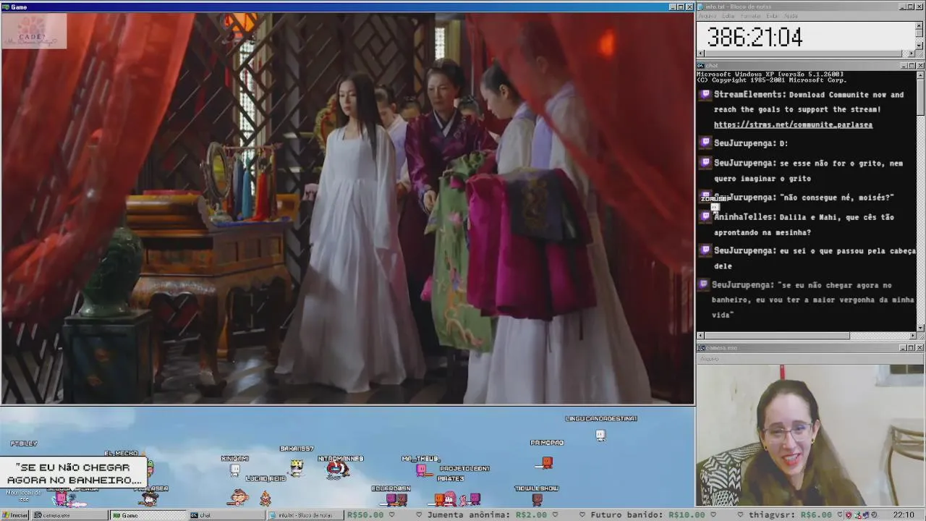The height and width of the screenshot is (521, 926).
Task: Click the command prompt icon in chat title bar
Action: 701,65
